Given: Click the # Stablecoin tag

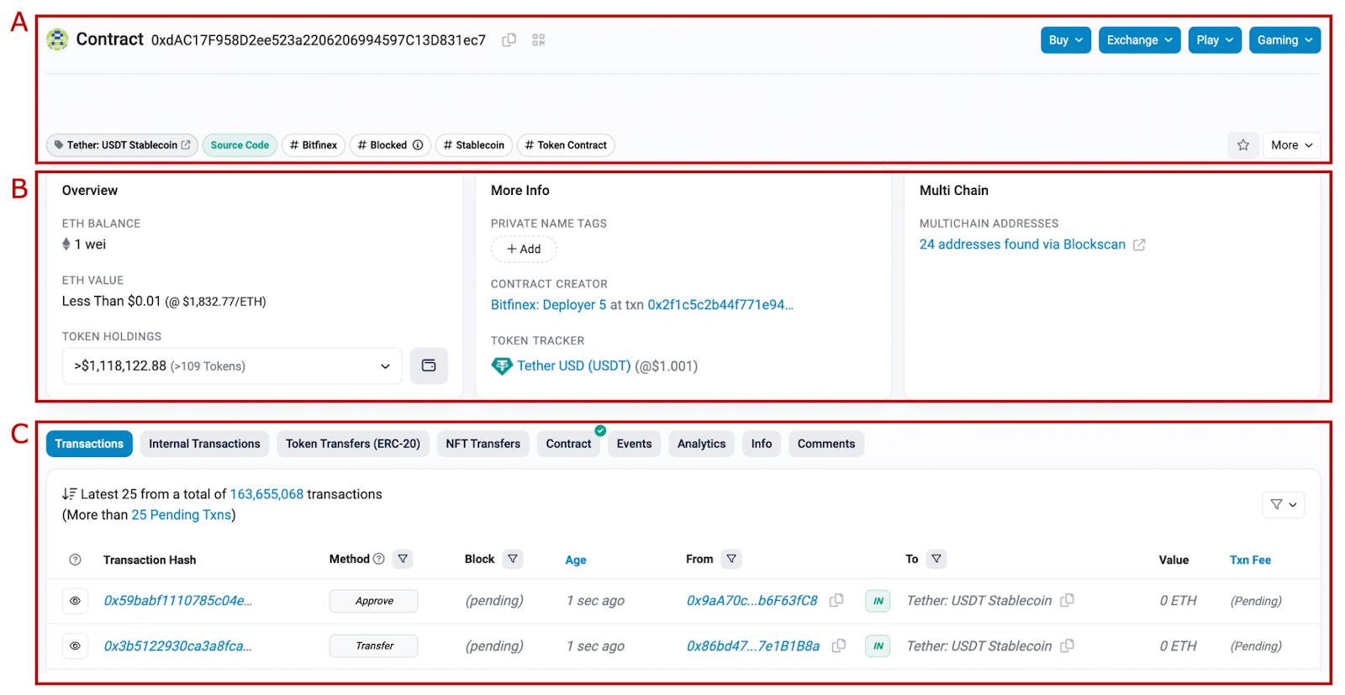Looking at the screenshot, I should pyautogui.click(x=474, y=145).
